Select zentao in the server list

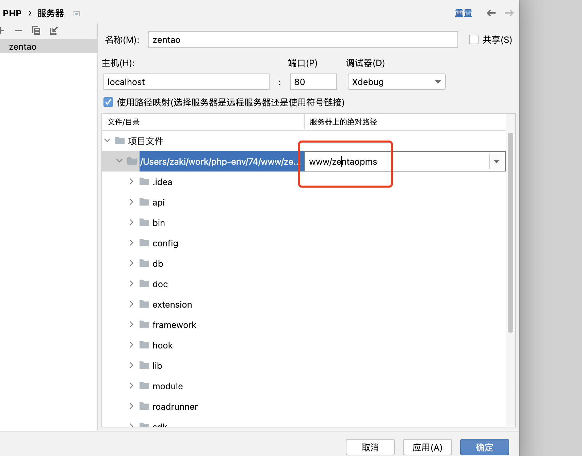[23, 47]
